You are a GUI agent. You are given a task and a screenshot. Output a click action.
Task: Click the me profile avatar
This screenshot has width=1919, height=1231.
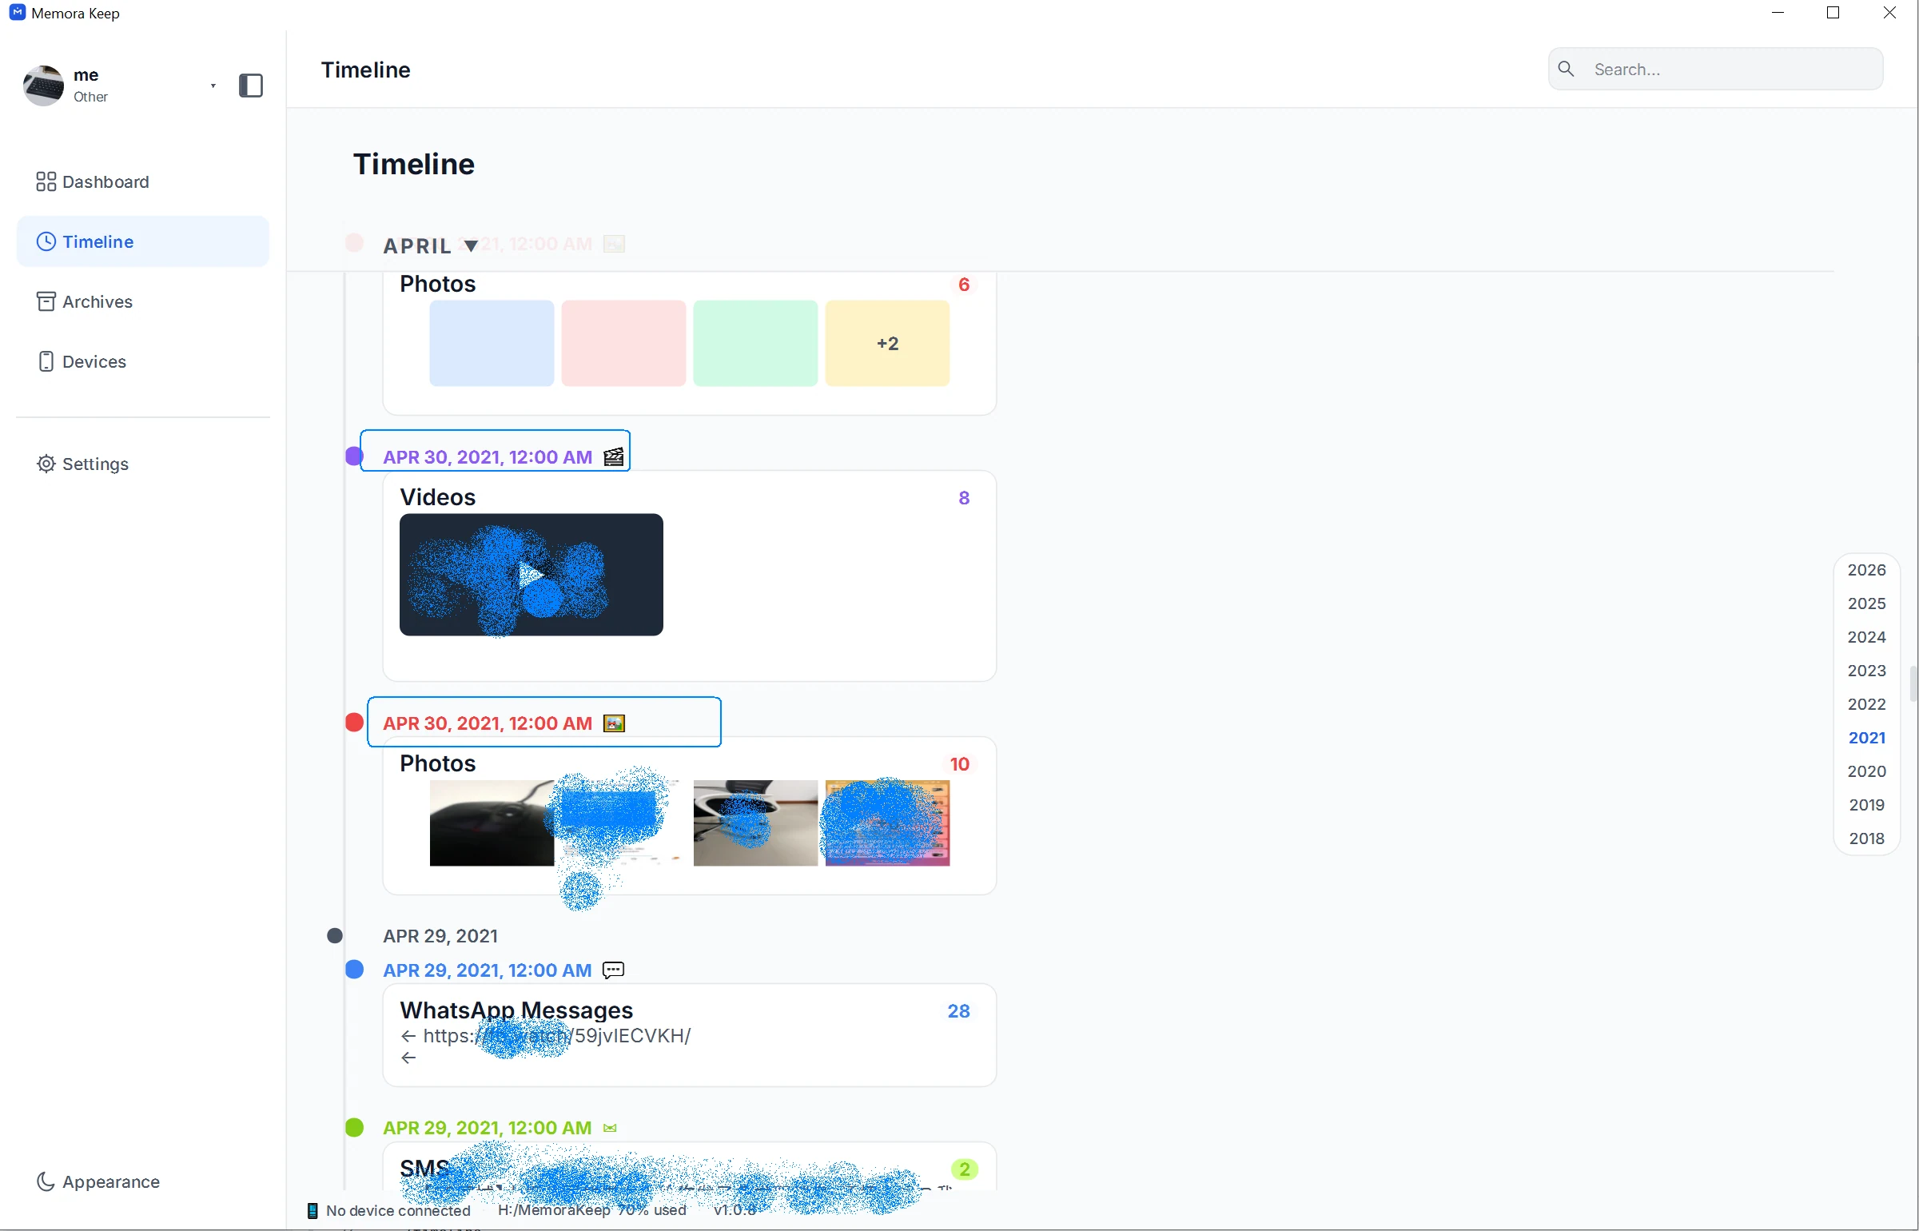[x=44, y=86]
